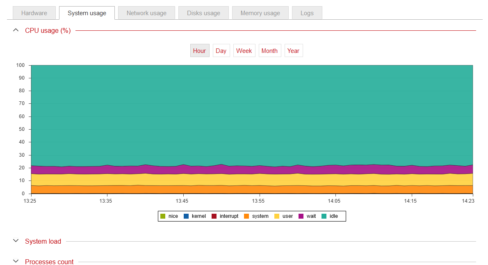Switch chart to Month range
Viewport: 488px width, 265px height.
[x=269, y=51]
